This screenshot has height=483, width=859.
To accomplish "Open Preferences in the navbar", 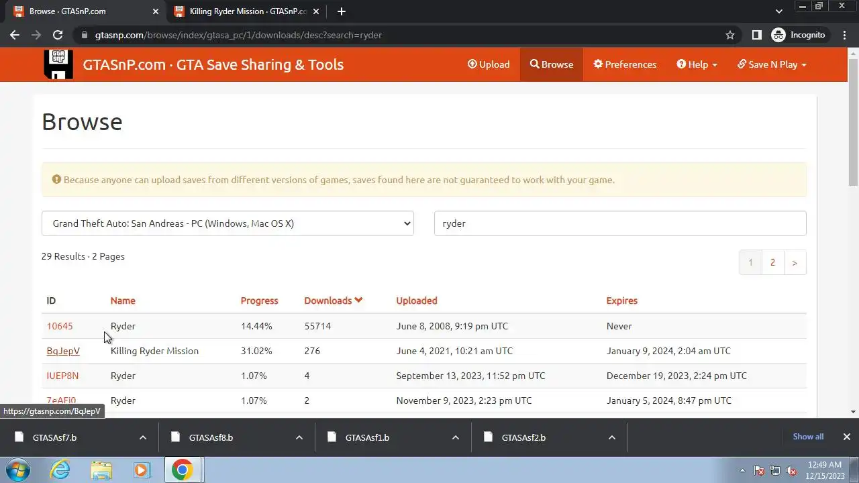I will coord(625,64).
